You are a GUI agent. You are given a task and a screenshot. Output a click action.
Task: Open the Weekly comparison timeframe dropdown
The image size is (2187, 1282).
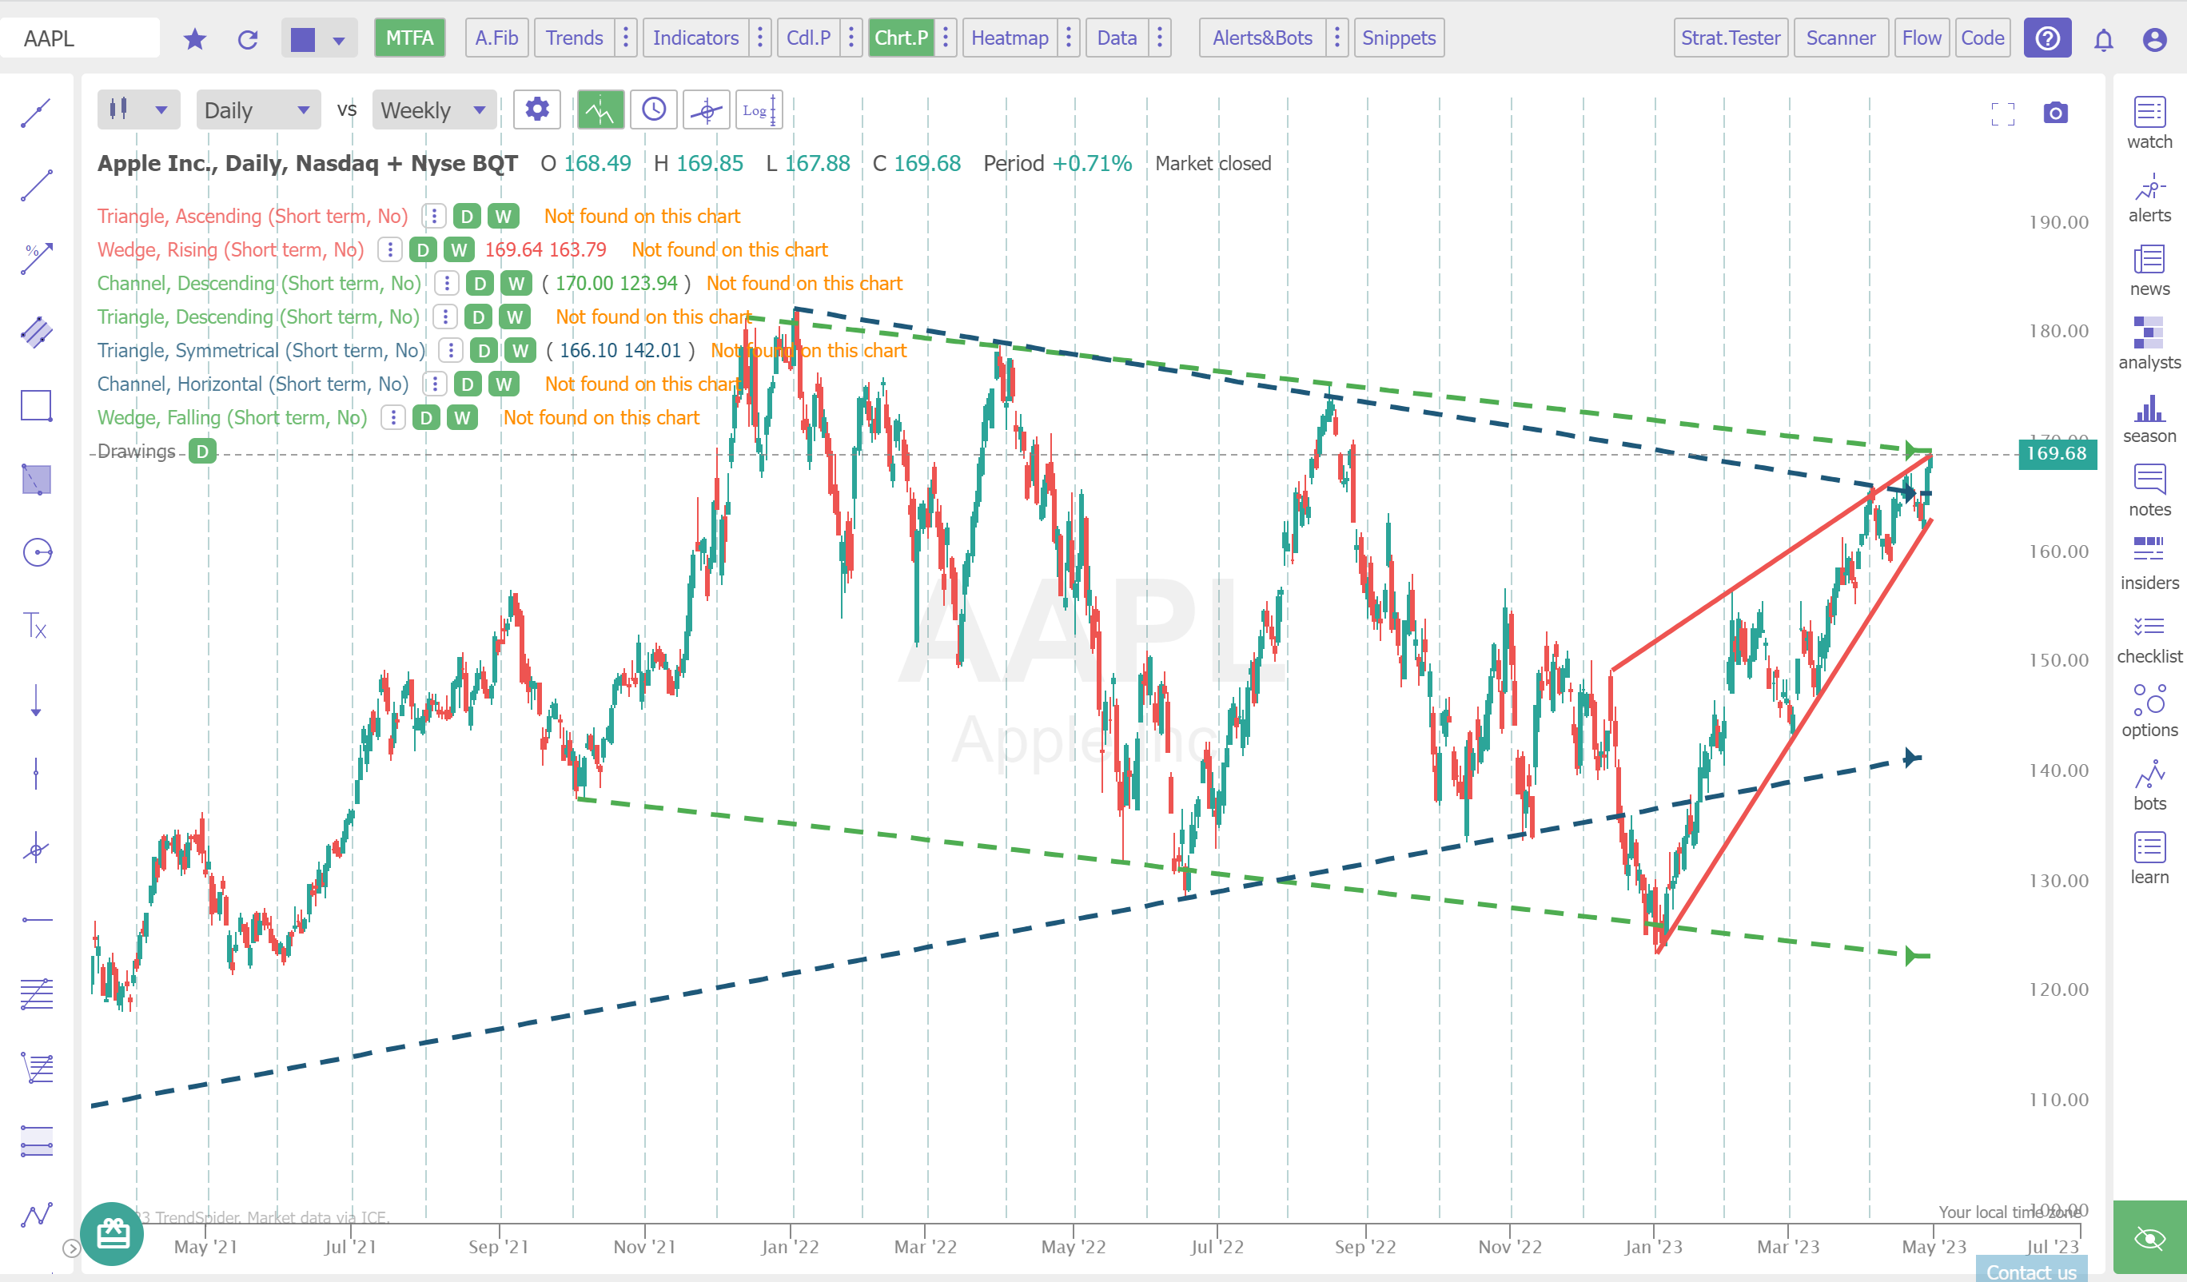[433, 109]
